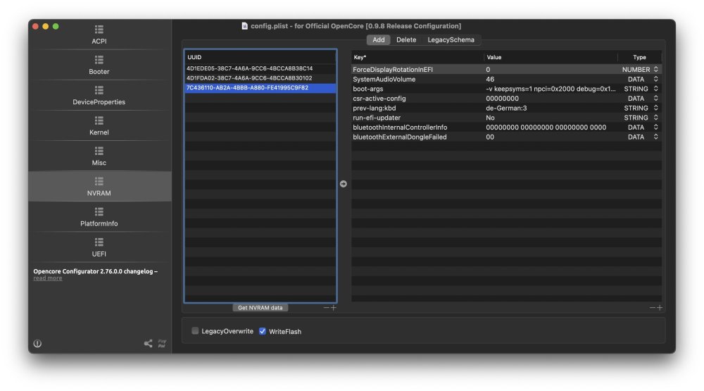Open the ACPI section icon
This screenshot has width=704, height=391.
[x=99, y=30]
